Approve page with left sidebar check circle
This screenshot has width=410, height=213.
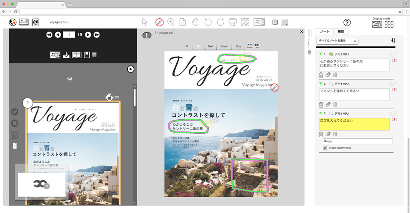(15, 112)
